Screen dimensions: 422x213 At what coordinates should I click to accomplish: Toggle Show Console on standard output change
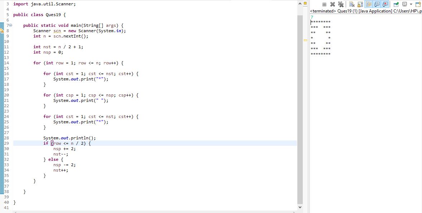377,5
